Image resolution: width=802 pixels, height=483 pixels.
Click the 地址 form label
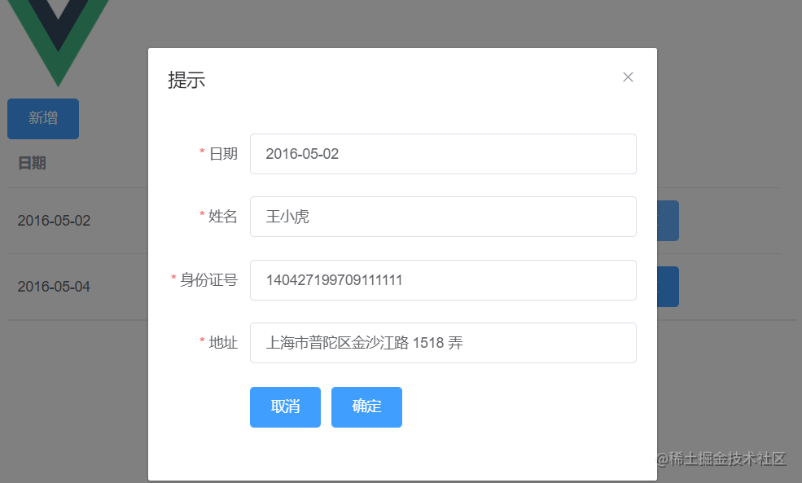(221, 343)
